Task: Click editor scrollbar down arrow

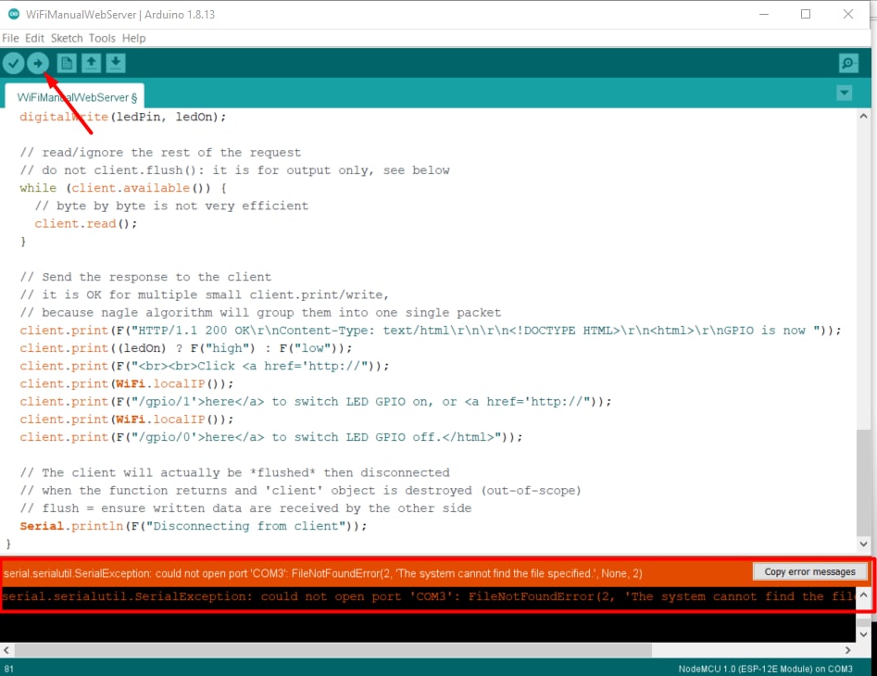Action: pos(863,544)
